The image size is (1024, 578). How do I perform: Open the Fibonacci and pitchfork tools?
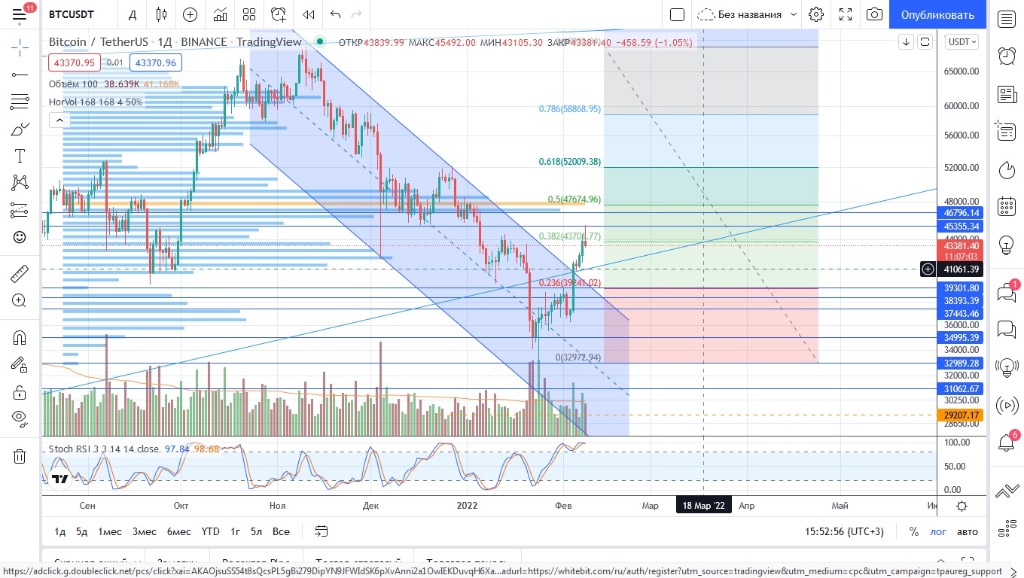(20, 102)
